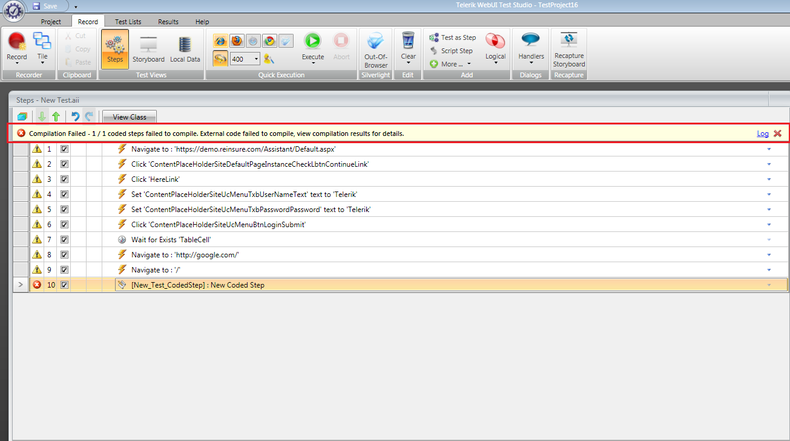Click the compilation failed error message text
The height and width of the screenshot is (441, 790).
[216, 134]
